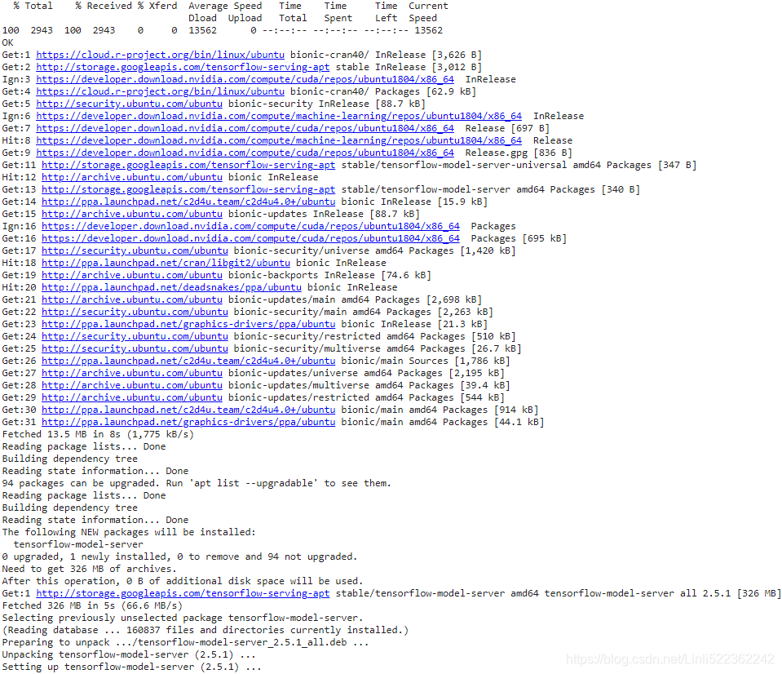Click the 'Current Speed' value 13562
Screen dimensions: 782x674
pyautogui.click(x=428, y=30)
